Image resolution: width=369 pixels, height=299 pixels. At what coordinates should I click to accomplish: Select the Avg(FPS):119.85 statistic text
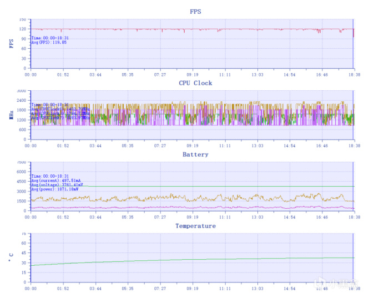[49, 43]
